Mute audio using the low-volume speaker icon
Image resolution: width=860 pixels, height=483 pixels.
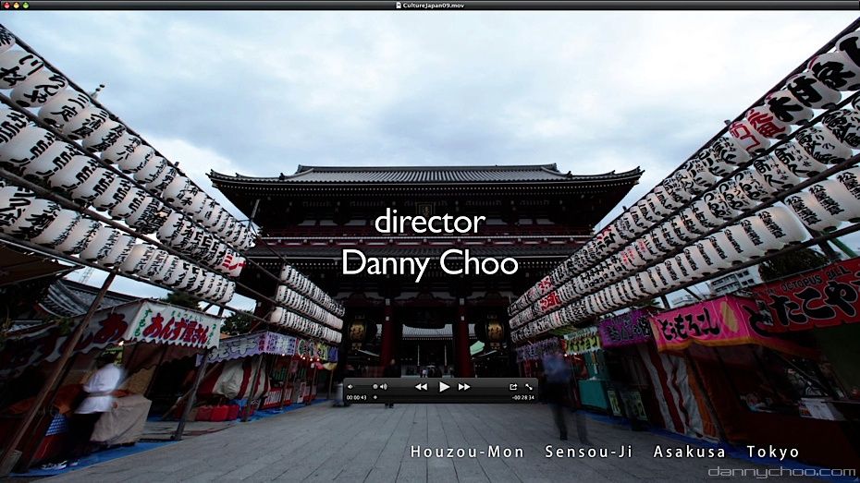coord(350,387)
